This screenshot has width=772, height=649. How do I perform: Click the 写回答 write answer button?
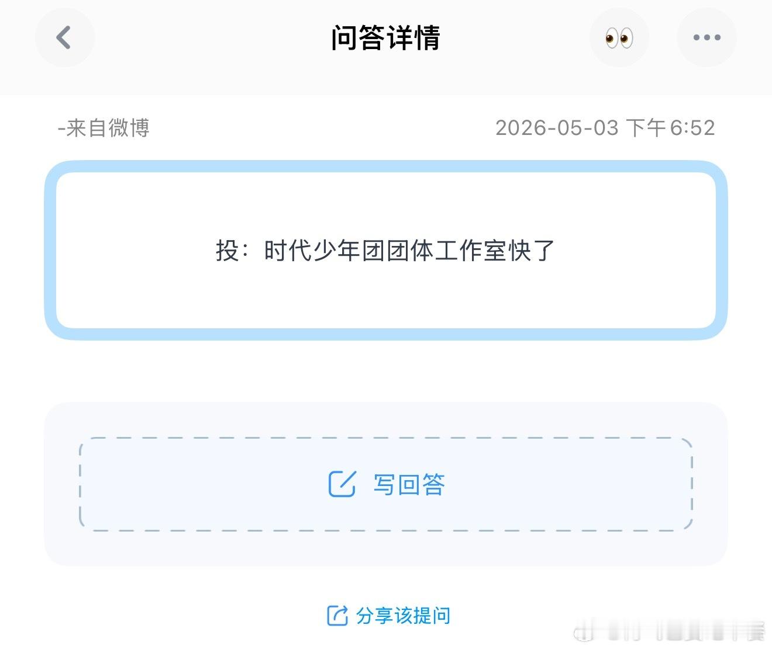(386, 484)
